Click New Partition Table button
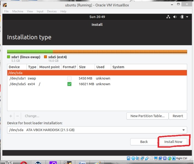194x164 pixels. coord(147,116)
